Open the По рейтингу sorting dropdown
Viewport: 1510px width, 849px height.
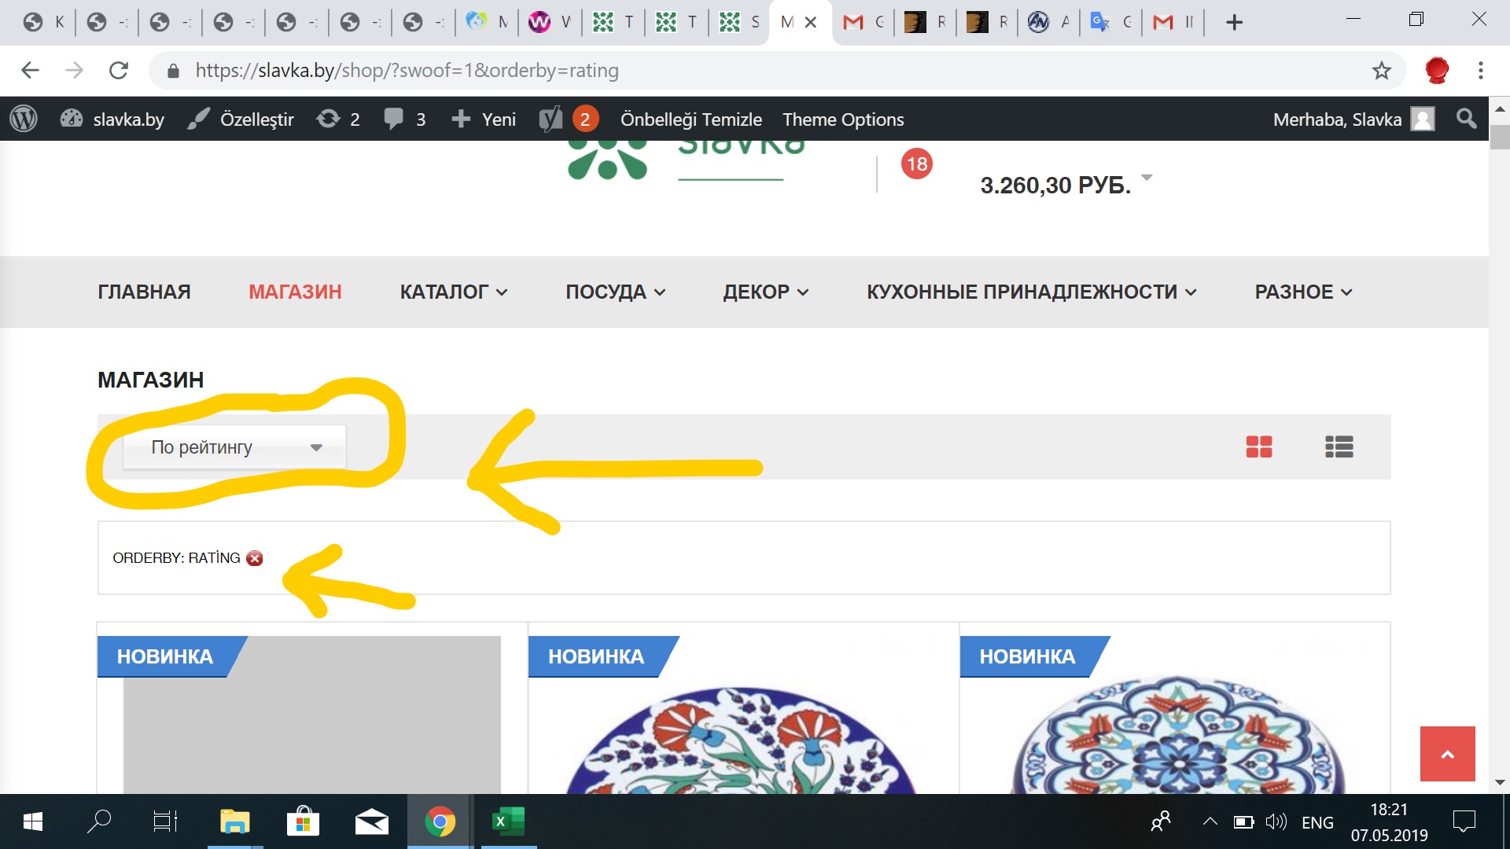pyautogui.click(x=234, y=447)
